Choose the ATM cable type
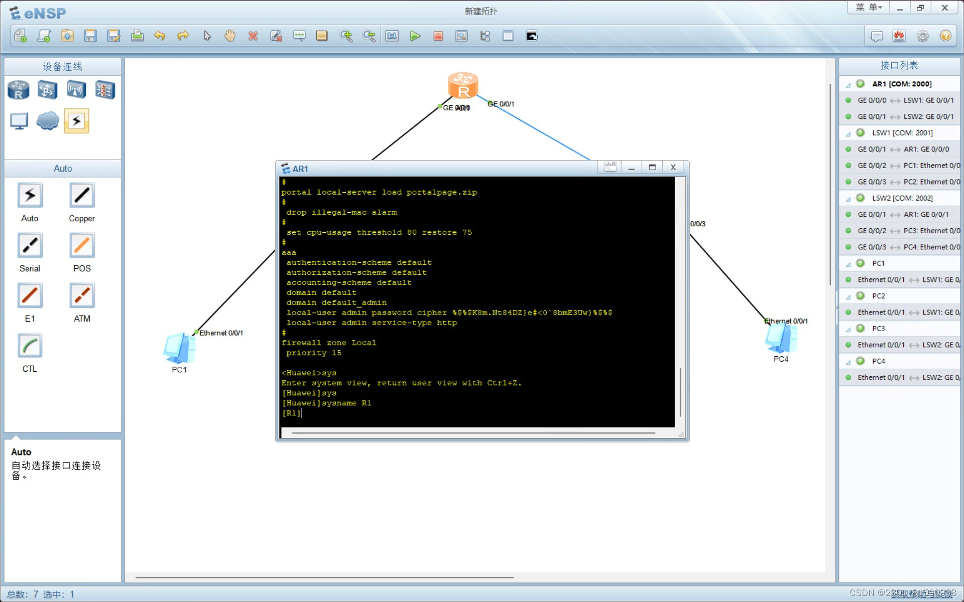Viewport: 964px width, 602px height. (82, 296)
